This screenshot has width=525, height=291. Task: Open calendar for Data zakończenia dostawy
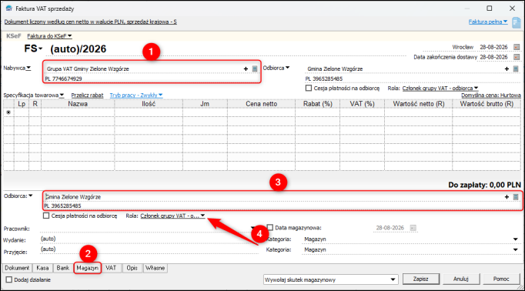(x=517, y=57)
